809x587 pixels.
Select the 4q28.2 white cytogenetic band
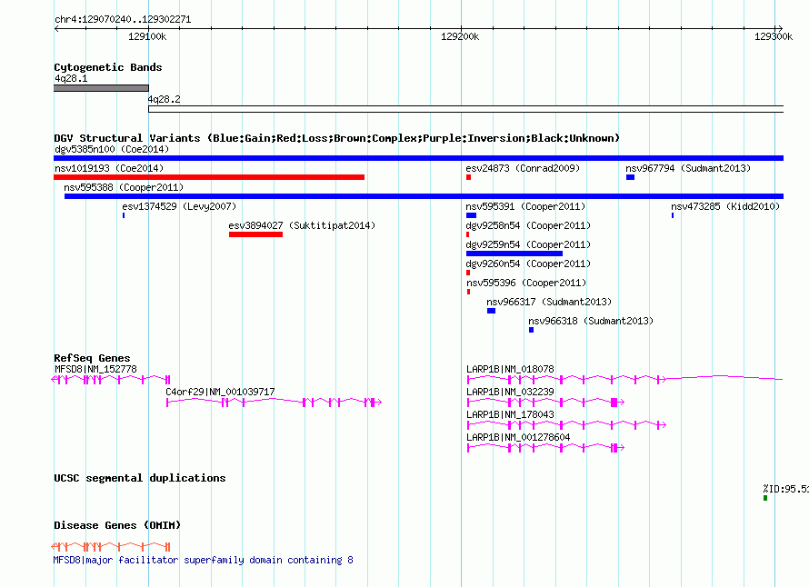pyautogui.click(x=466, y=109)
